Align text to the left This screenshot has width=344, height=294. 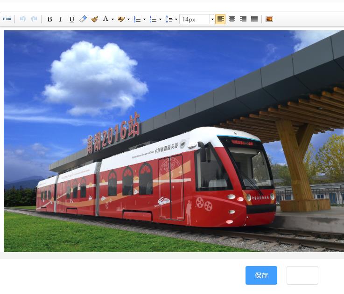pos(220,19)
